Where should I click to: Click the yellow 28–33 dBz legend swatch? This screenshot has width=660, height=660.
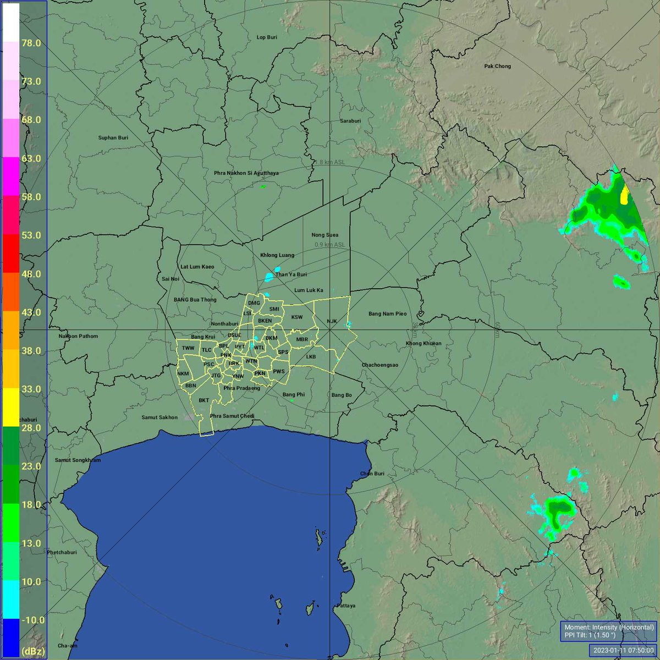pos(11,407)
